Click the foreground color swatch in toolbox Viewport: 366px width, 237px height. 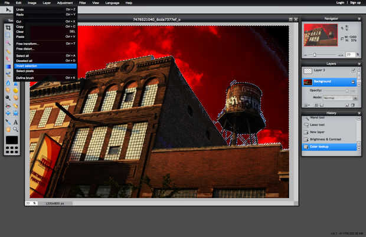(12, 140)
